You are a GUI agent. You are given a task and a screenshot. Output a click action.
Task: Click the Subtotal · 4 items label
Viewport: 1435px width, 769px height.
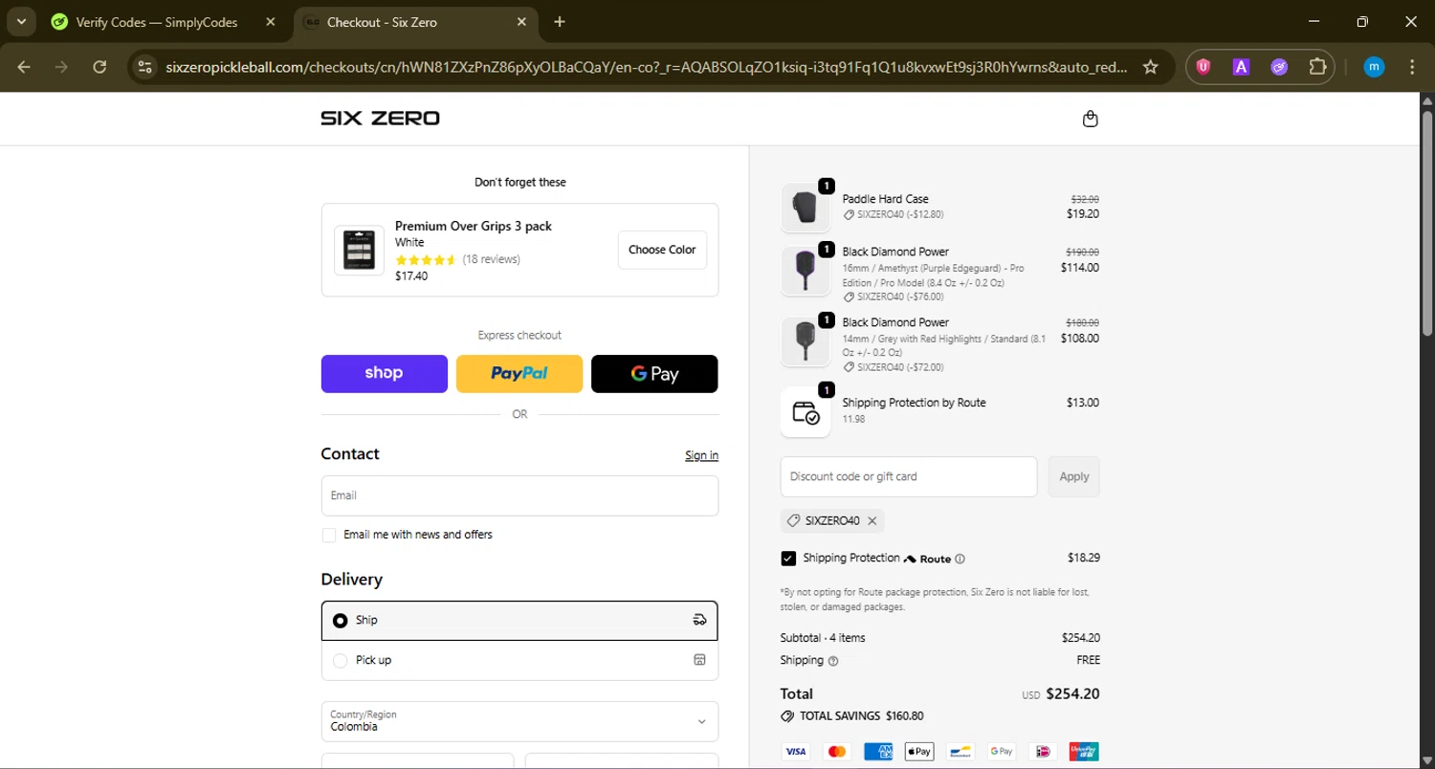point(823,638)
